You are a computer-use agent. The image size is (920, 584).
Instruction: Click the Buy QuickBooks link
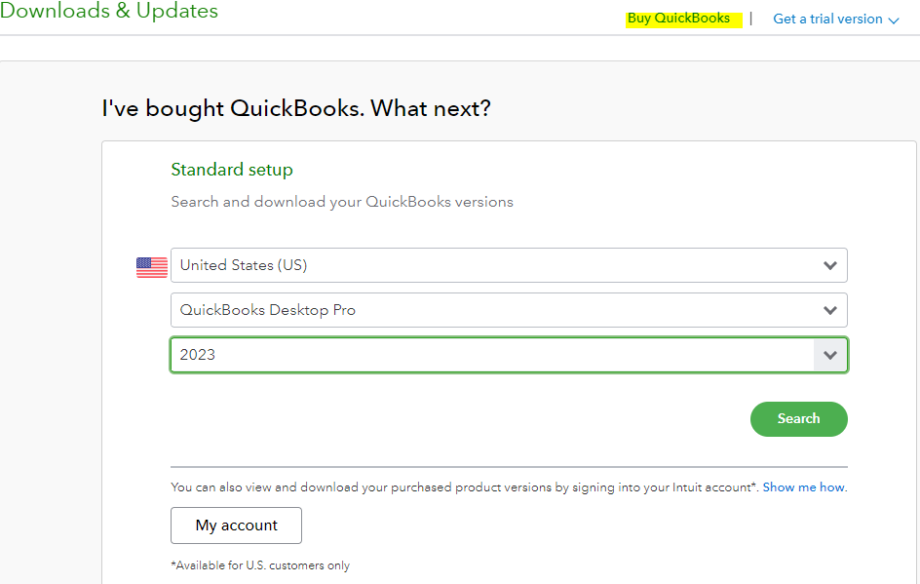click(x=678, y=19)
